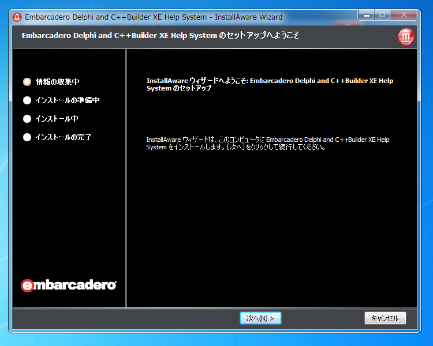Click the red installer icon in the title bar
The height and width of the screenshot is (346, 433).
(x=17, y=17)
